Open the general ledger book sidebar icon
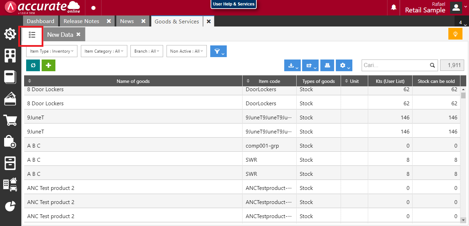This screenshot has width=469, height=226. tap(10, 77)
